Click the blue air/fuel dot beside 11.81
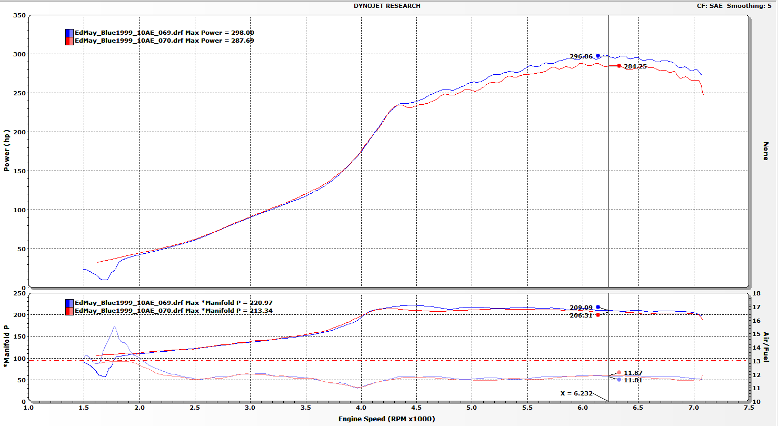The height and width of the screenshot is (426, 778). click(619, 380)
